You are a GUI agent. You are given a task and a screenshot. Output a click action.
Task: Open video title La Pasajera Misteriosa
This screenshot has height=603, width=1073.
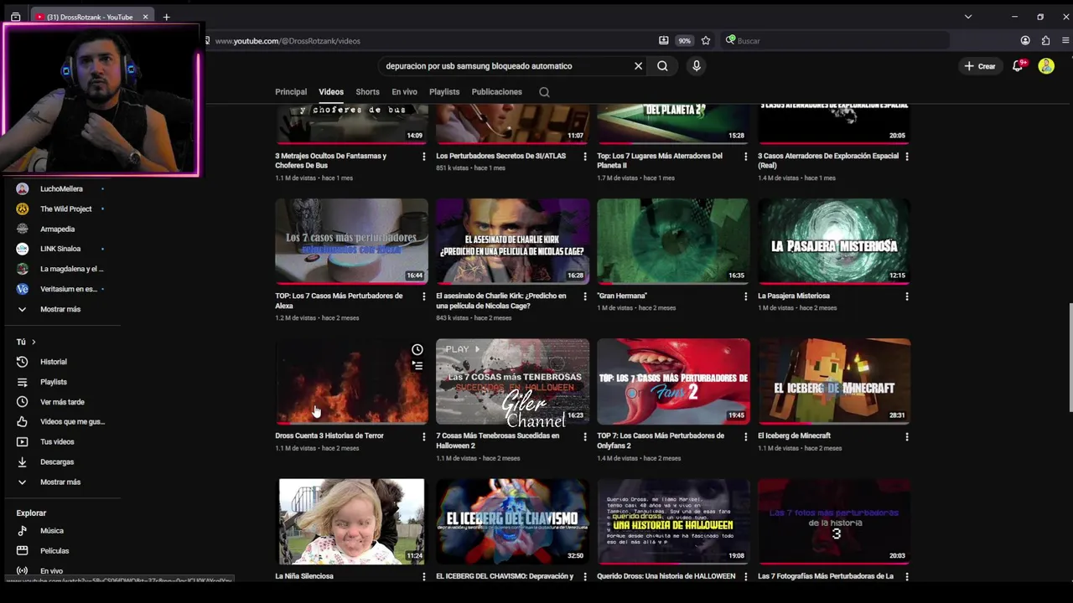794,296
